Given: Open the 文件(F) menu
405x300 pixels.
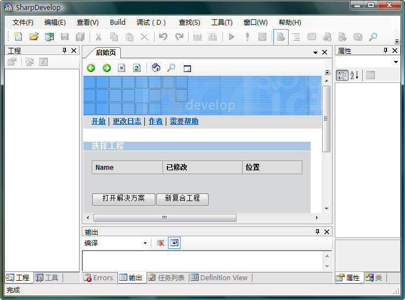Looking at the screenshot, I should (22, 23).
